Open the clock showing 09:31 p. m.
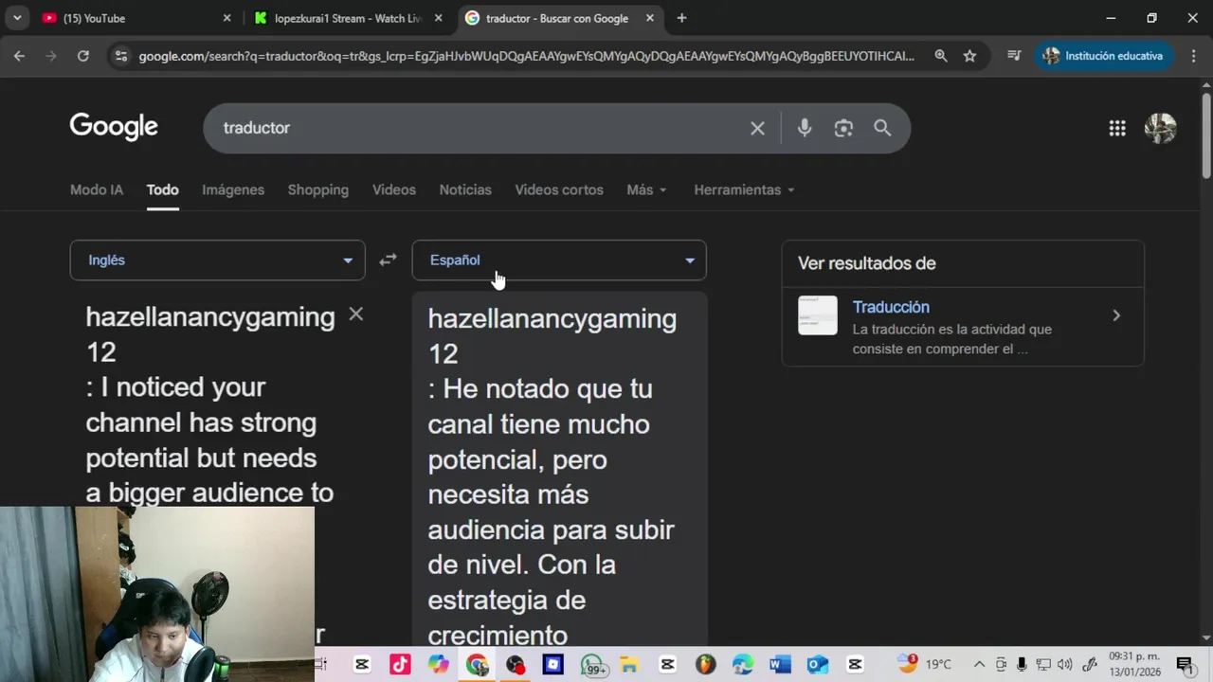Image resolution: width=1213 pixels, height=682 pixels. (x=1134, y=664)
